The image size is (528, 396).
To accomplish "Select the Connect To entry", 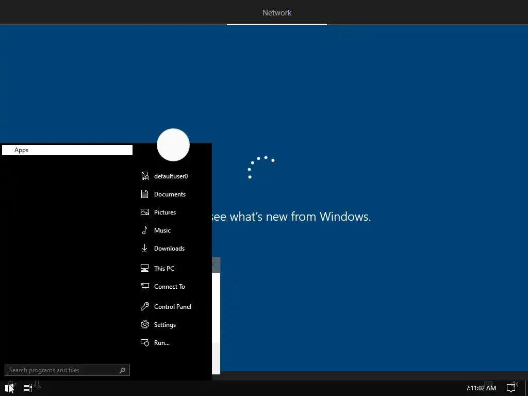I will pos(169,287).
